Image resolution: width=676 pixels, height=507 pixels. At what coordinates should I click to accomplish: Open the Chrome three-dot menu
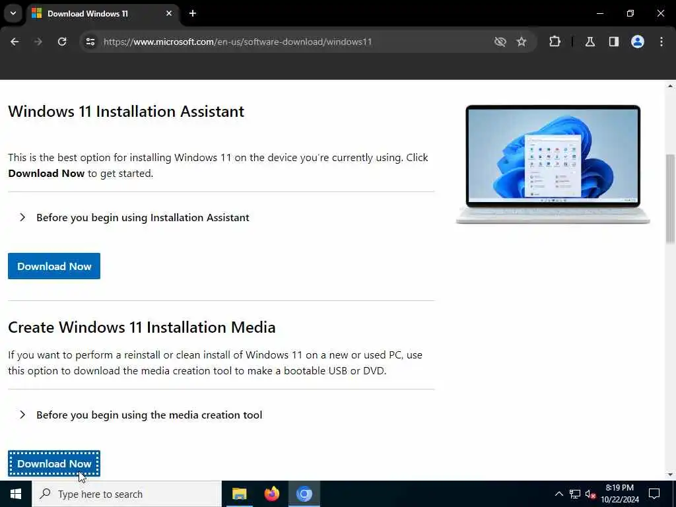(x=661, y=42)
